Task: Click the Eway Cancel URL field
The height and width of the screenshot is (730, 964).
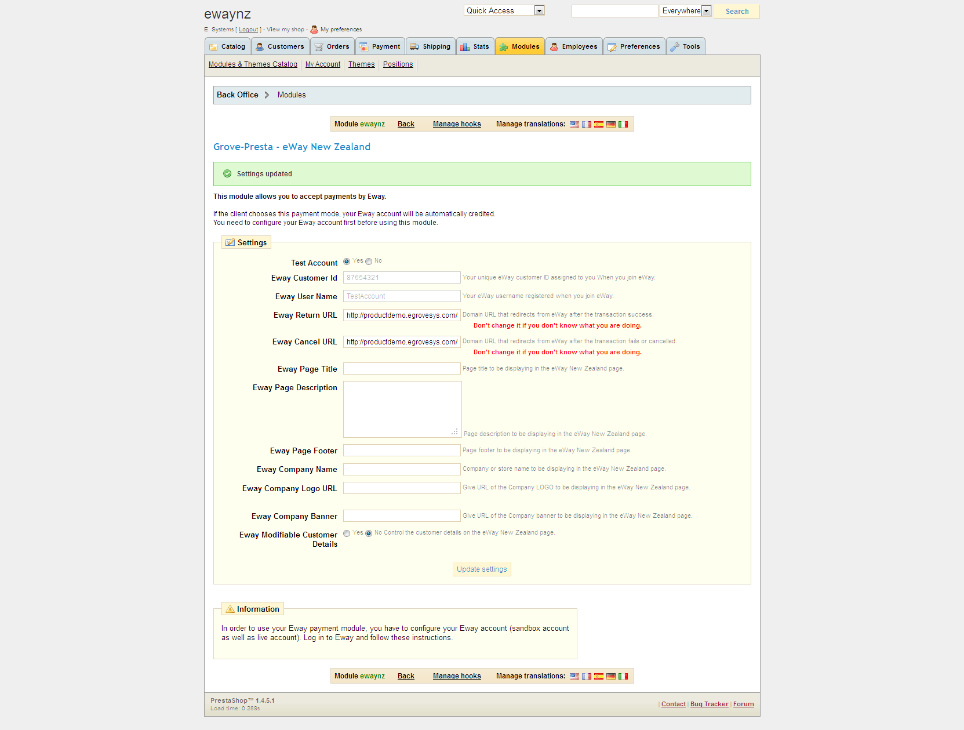Action: click(x=402, y=342)
